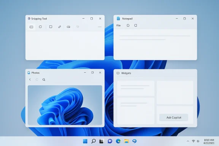Image resolution: width=219 pixels, height=146 pixels.
Task: Maximize the Photos window
Action: pyautogui.click(x=92, y=73)
